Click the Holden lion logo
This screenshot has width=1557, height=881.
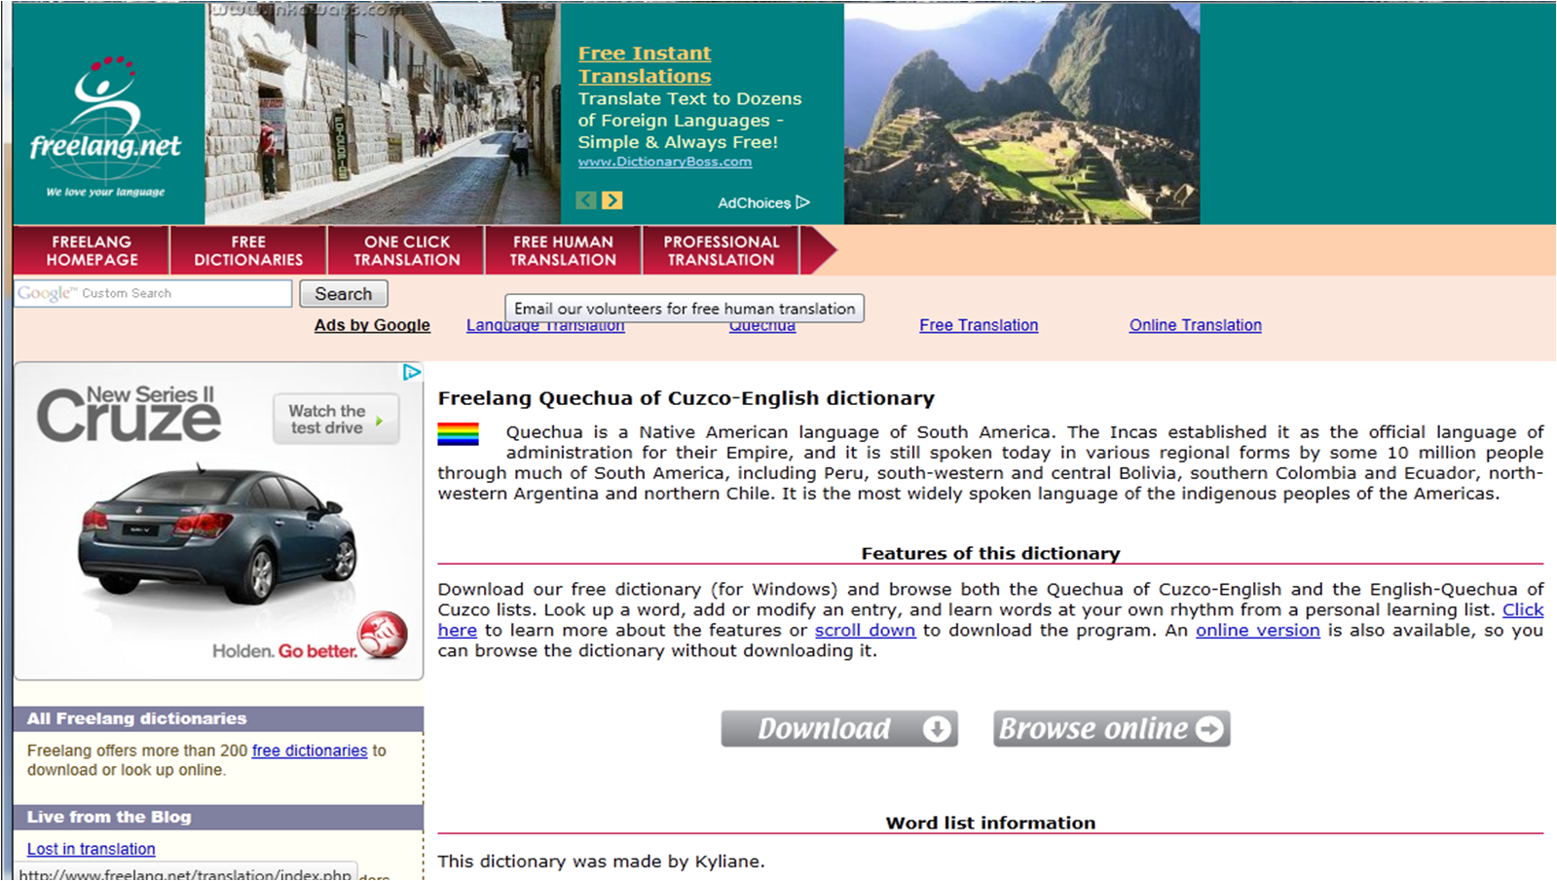[382, 635]
